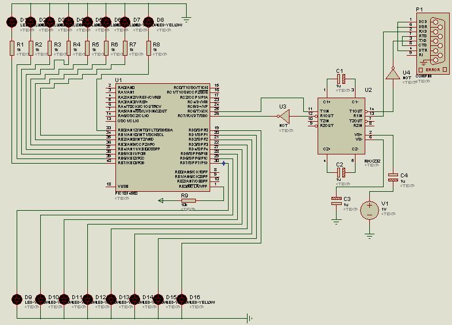Click the RC6/TX/CK pin name
Screen dimensions: 452x325
tap(198, 111)
